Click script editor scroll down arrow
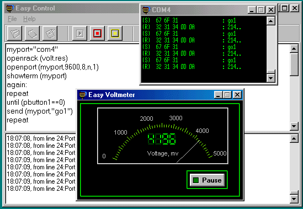This screenshot has width=303, height=209. click(x=294, y=126)
